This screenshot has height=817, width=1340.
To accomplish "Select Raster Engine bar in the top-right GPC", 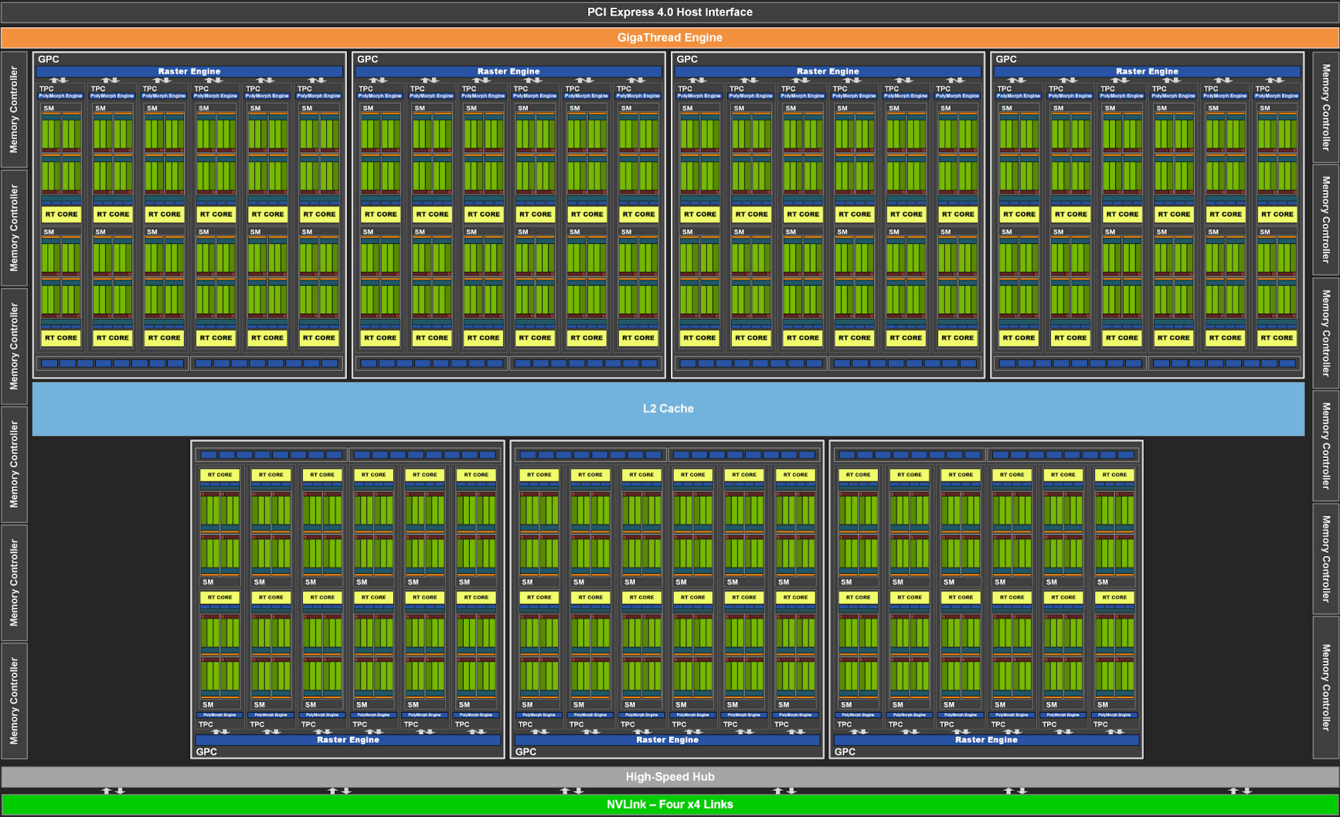I will pos(1147,71).
